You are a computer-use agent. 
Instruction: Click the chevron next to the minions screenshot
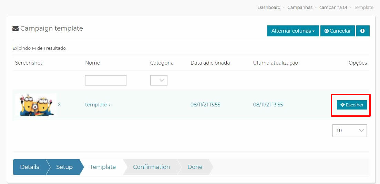(x=59, y=105)
